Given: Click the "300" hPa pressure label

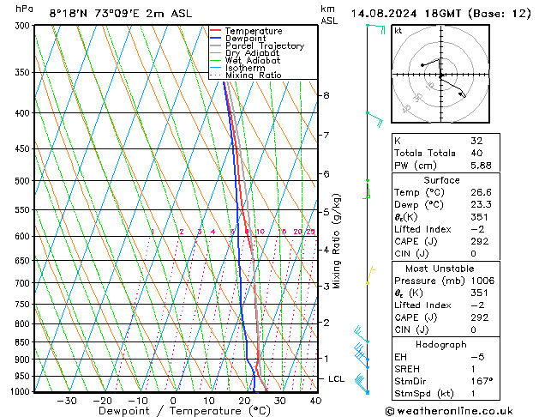Looking at the screenshot, I should click(24, 26).
